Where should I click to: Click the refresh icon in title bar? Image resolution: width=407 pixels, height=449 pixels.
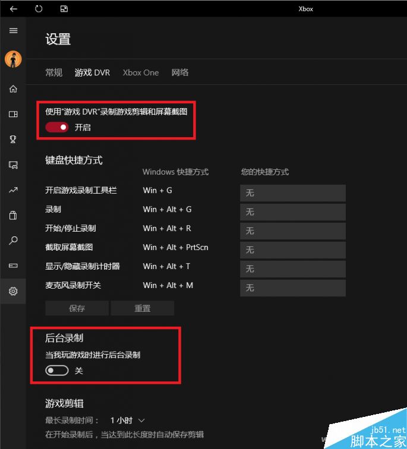39,9
